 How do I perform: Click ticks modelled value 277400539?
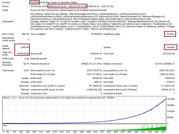pos(96,34)
